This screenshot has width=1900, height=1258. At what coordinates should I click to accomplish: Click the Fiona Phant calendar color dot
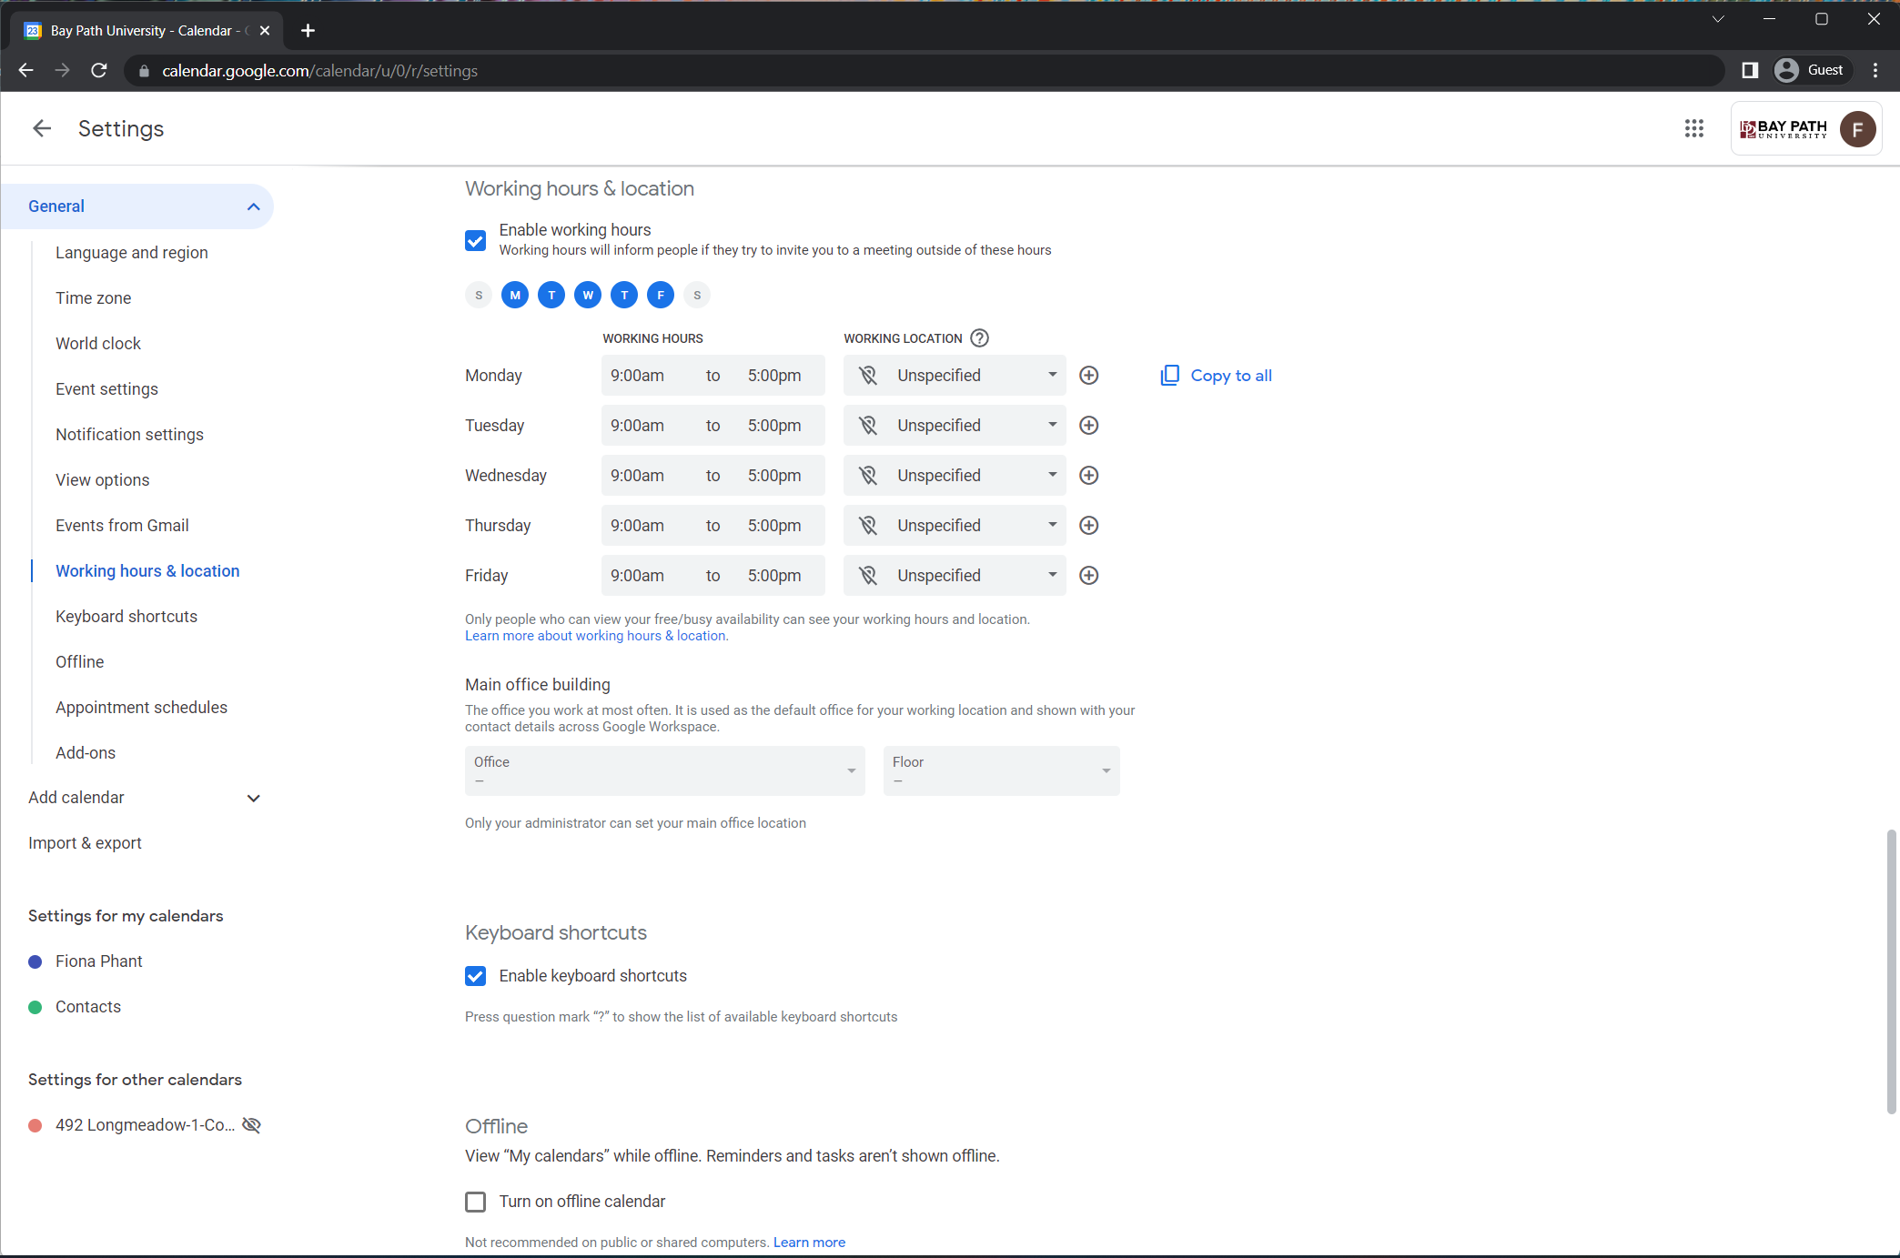[35, 961]
